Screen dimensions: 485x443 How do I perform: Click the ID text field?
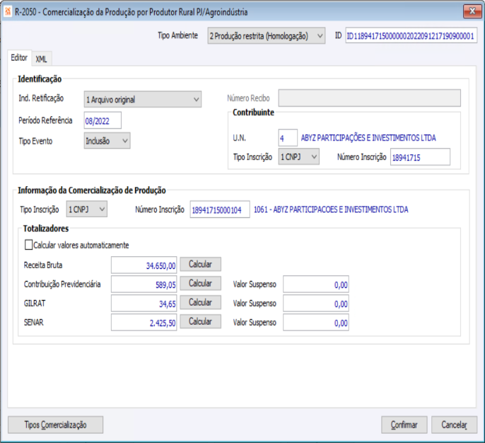pos(411,36)
